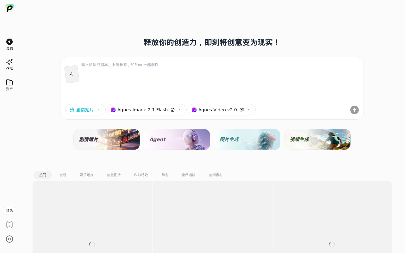Click the Agnes Image model logo icon

113,110
